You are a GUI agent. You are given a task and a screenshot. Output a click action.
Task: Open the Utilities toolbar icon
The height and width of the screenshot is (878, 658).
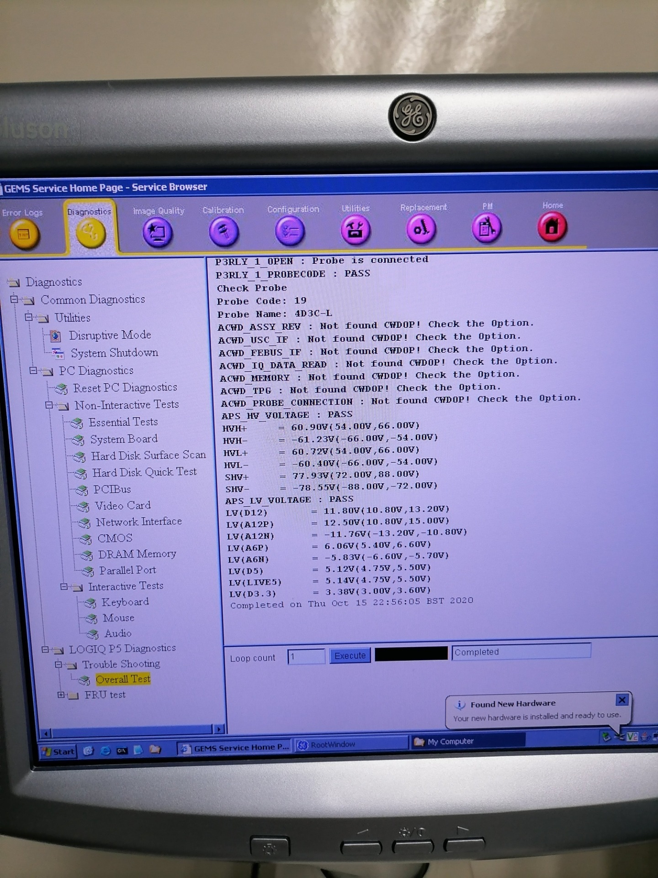[x=356, y=230]
